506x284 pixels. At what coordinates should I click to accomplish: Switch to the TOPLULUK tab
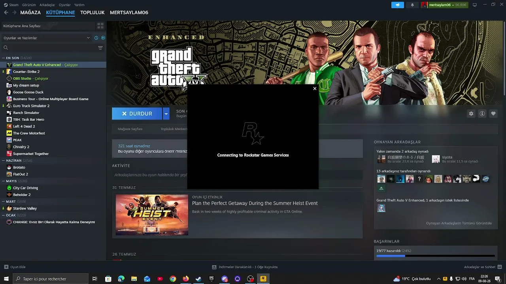92,13
